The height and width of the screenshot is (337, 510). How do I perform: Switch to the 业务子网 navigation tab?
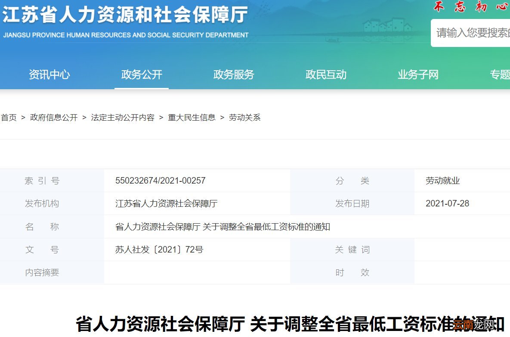pos(418,75)
